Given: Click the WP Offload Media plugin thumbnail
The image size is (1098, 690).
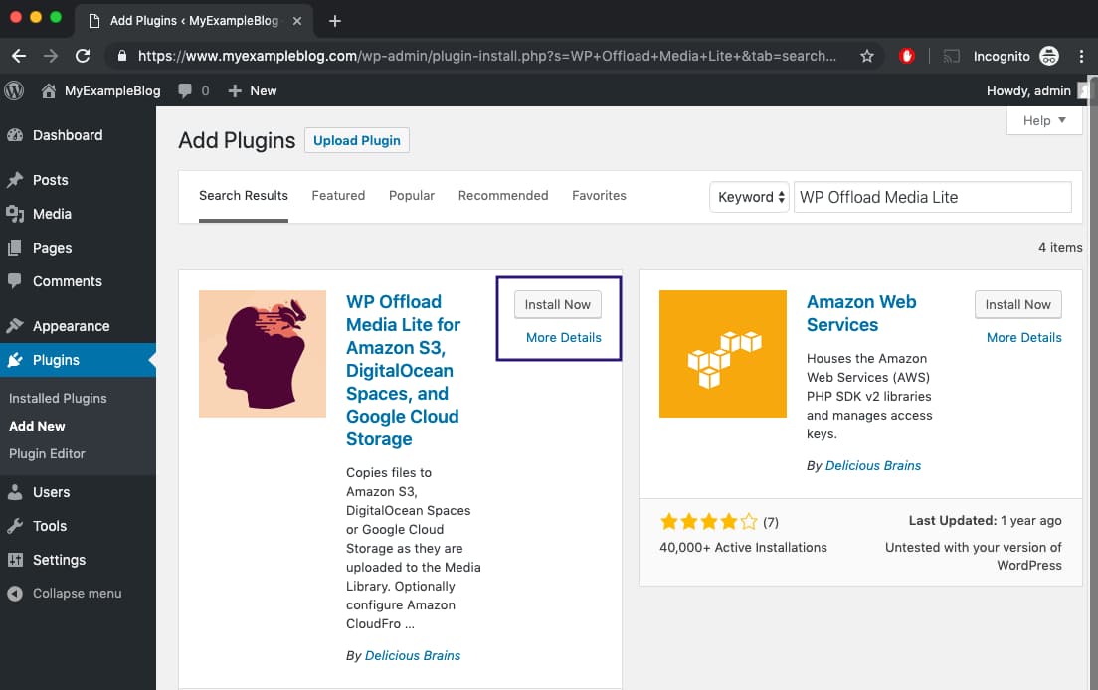Looking at the screenshot, I should 263,354.
